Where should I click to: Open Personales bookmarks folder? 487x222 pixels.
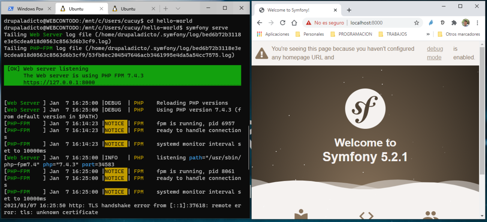pos(309,34)
